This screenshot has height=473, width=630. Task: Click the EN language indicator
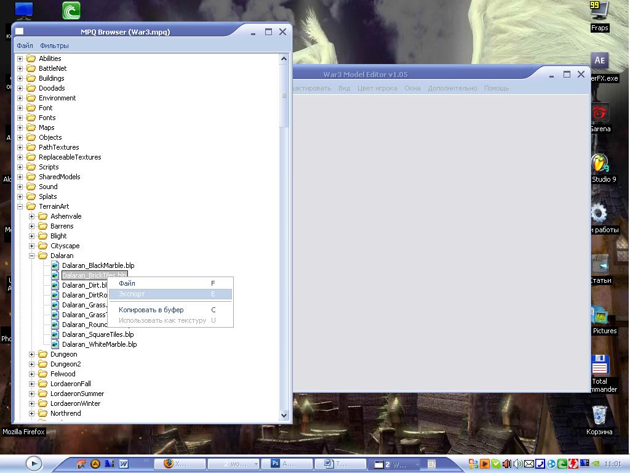431,464
